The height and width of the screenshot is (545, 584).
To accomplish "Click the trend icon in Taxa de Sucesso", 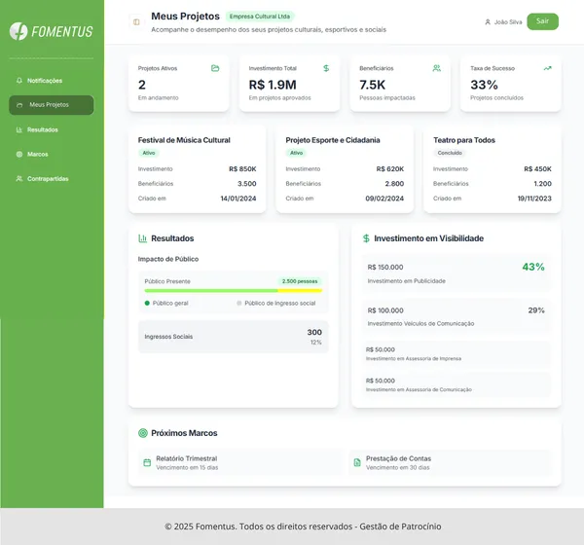I will click(547, 68).
